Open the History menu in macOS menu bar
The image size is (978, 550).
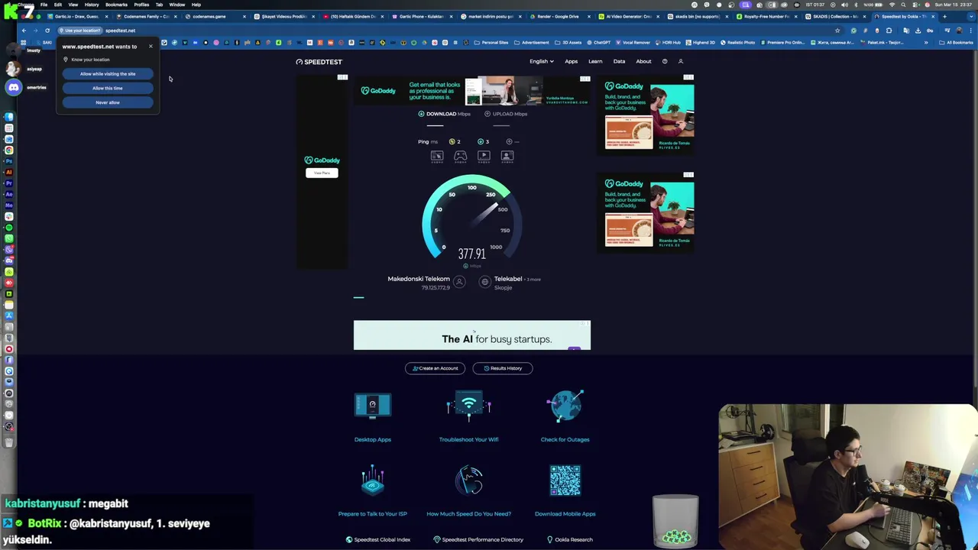click(92, 5)
